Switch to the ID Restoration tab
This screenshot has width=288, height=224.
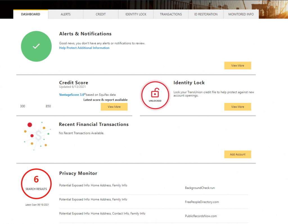[206, 14]
